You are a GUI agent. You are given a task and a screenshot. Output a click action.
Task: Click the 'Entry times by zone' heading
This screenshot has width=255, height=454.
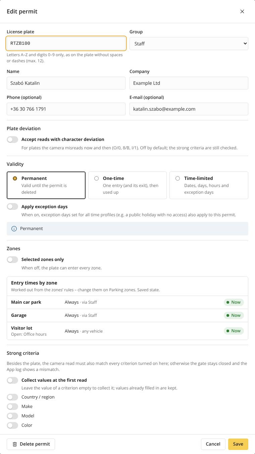tap(34, 283)
